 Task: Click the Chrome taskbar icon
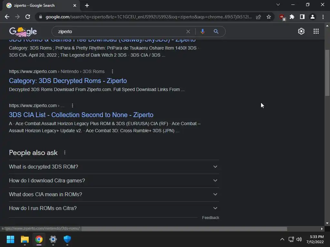point(39,239)
